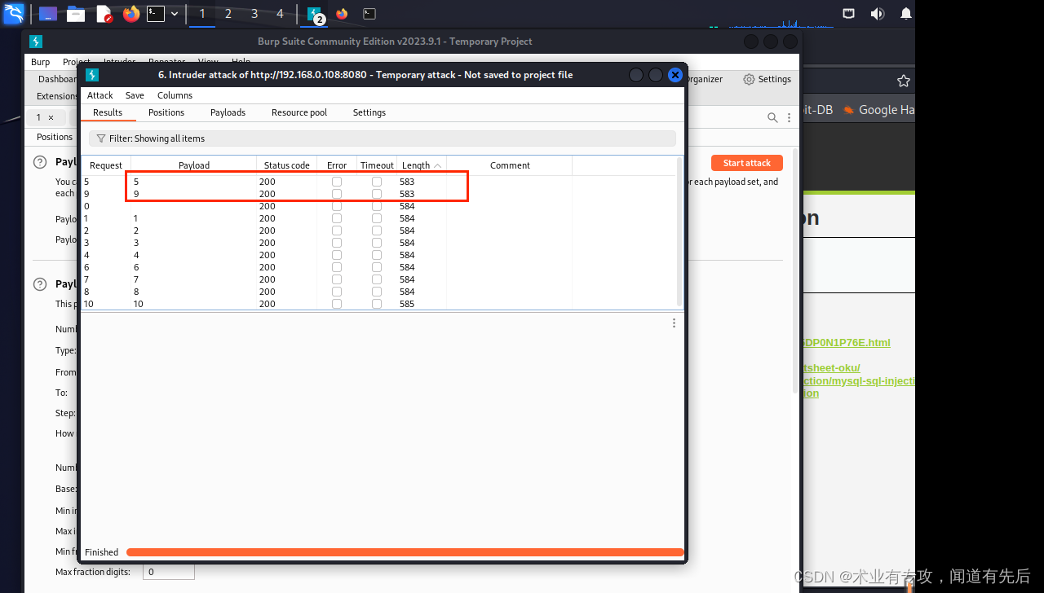Toggle sort arrow on Length column
The width and height of the screenshot is (1044, 593).
pyautogui.click(x=438, y=165)
